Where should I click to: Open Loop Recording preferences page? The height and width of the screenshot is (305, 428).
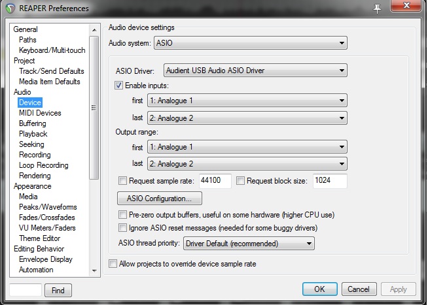point(43,165)
